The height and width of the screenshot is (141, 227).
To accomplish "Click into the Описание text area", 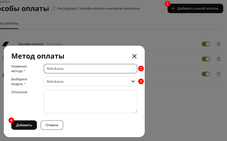I will (90, 101).
